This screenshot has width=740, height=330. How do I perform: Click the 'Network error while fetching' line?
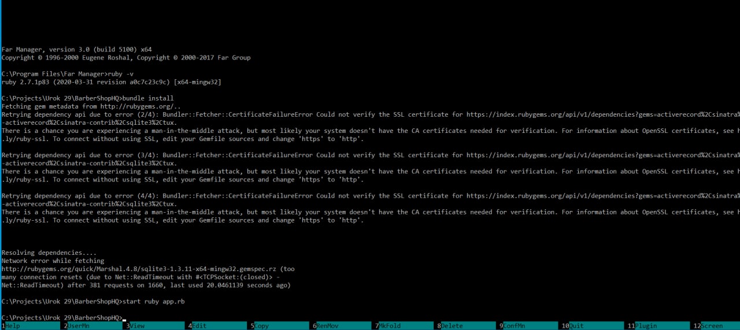point(53,261)
